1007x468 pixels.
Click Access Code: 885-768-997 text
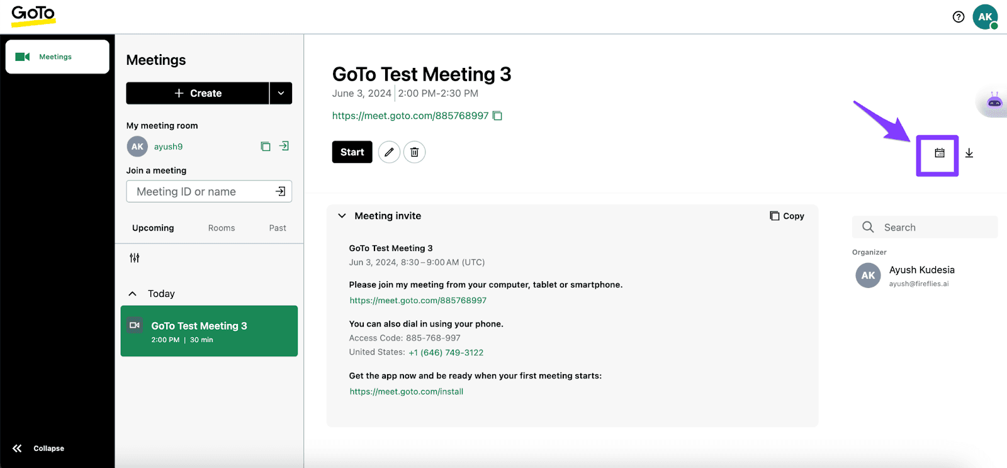[405, 338]
